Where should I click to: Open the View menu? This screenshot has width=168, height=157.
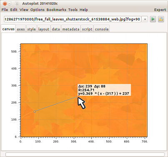[x=24, y=10]
